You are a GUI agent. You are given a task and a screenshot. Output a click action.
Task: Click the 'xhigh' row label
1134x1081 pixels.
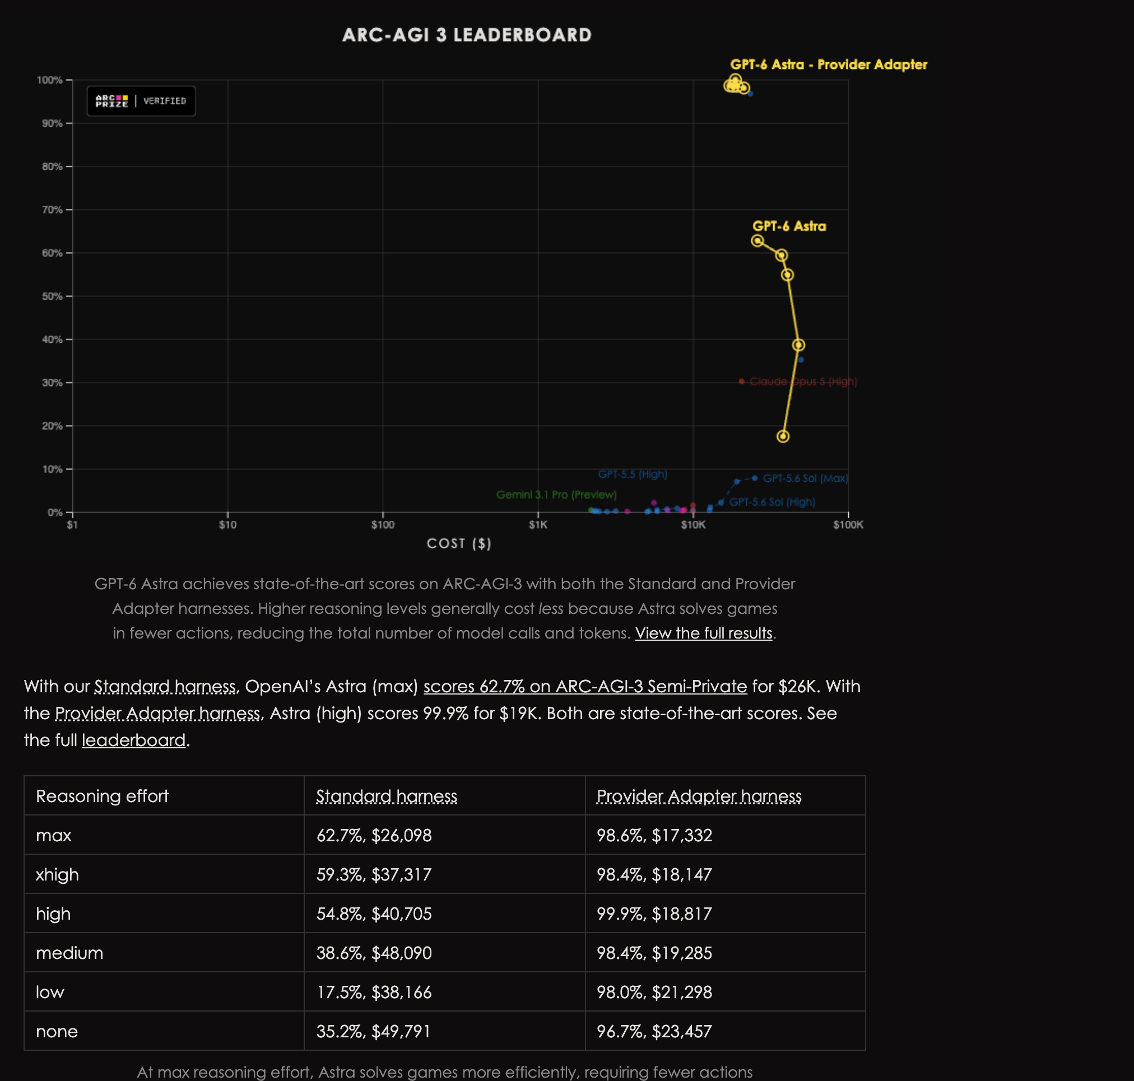tap(57, 874)
